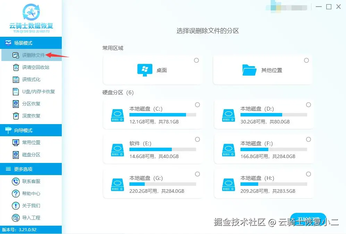
Task: Select the radio button for drive C:
Action: coord(197,105)
